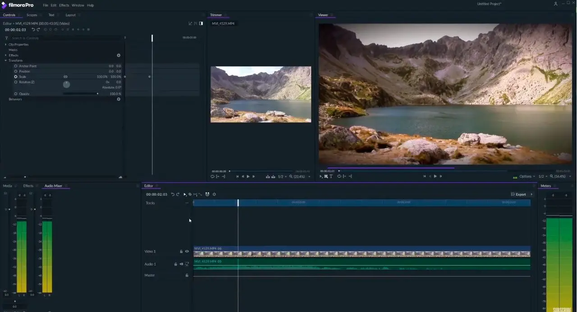Image resolution: width=577 pixels, height=312 pixels.
Task: Click redo icon in Controls panel
Action: point(38,30)
